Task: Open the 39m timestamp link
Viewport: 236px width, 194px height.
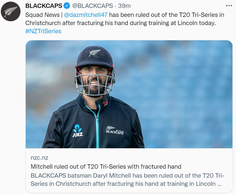Action: point(124,6)
